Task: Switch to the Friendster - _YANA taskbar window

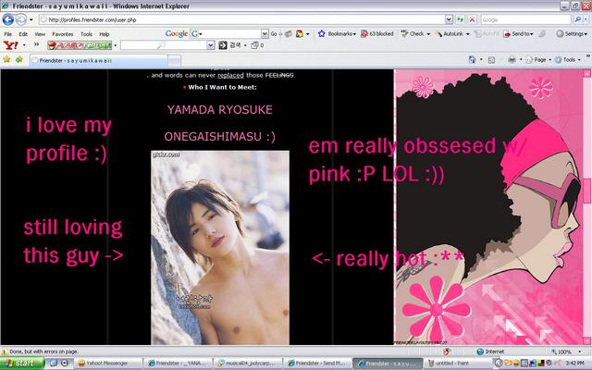Action: tap(179, 364)
